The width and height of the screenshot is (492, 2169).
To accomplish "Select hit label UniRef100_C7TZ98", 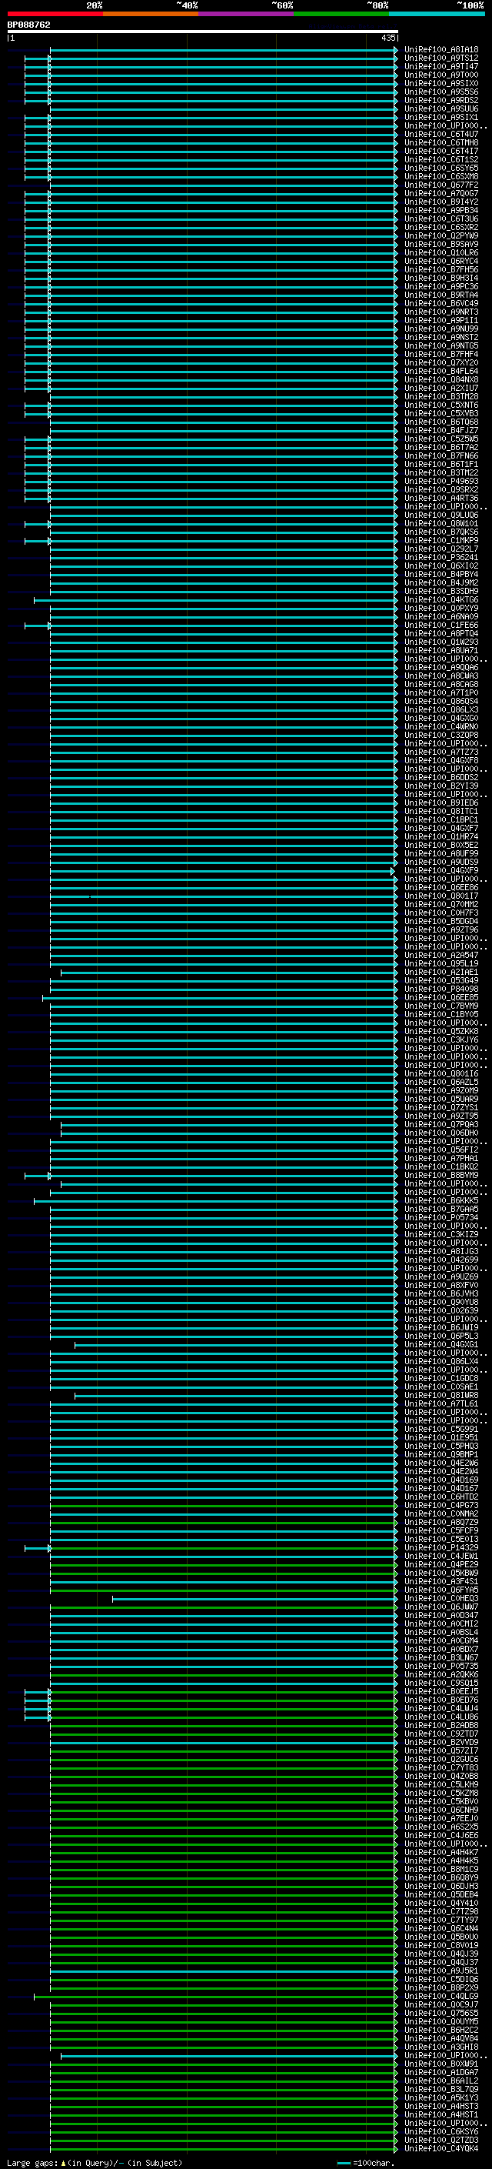I will click(x=441, y=1912).
